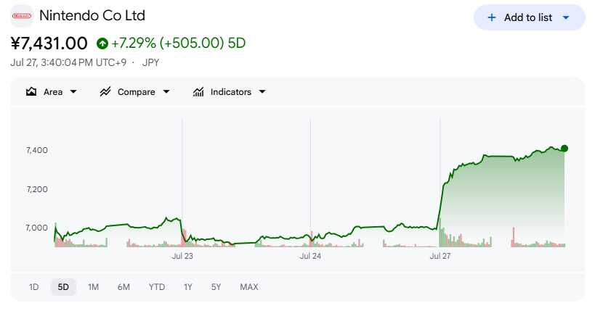Click the Nintendo logo icon

pos(22,16)
